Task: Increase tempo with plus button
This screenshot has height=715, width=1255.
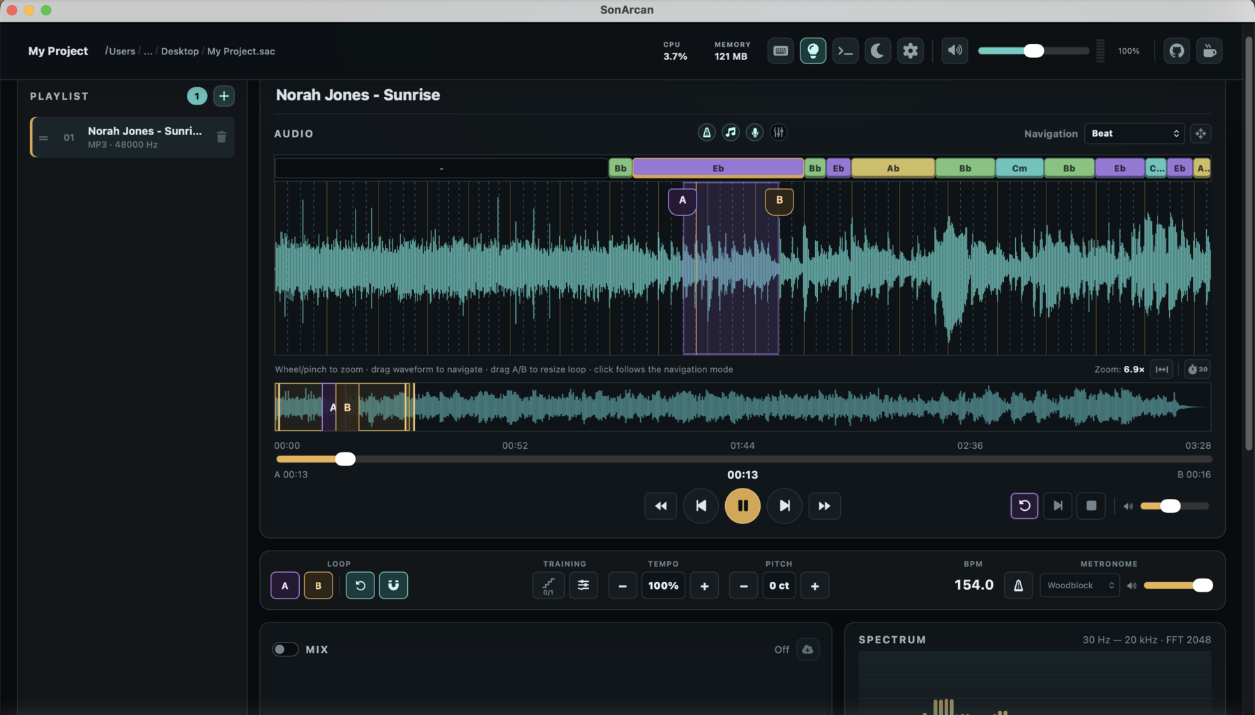Action: [x=704, y=586]
